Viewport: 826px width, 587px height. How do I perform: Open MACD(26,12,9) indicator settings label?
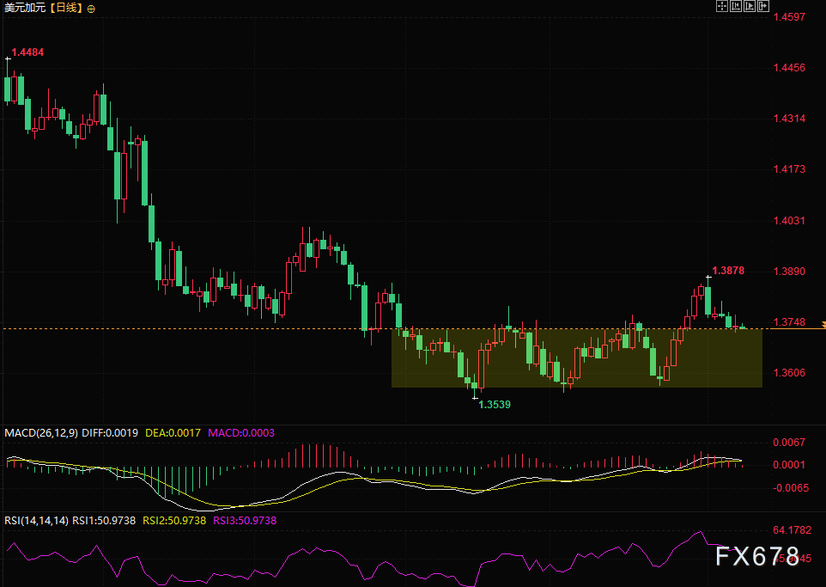tap(41, 433)
